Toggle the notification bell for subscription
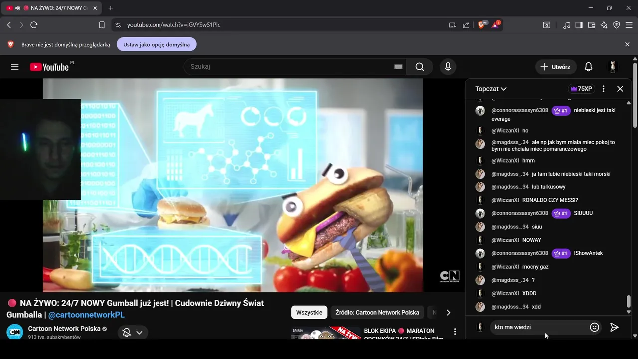Viewport: 638px width, 359px height. 127,333
